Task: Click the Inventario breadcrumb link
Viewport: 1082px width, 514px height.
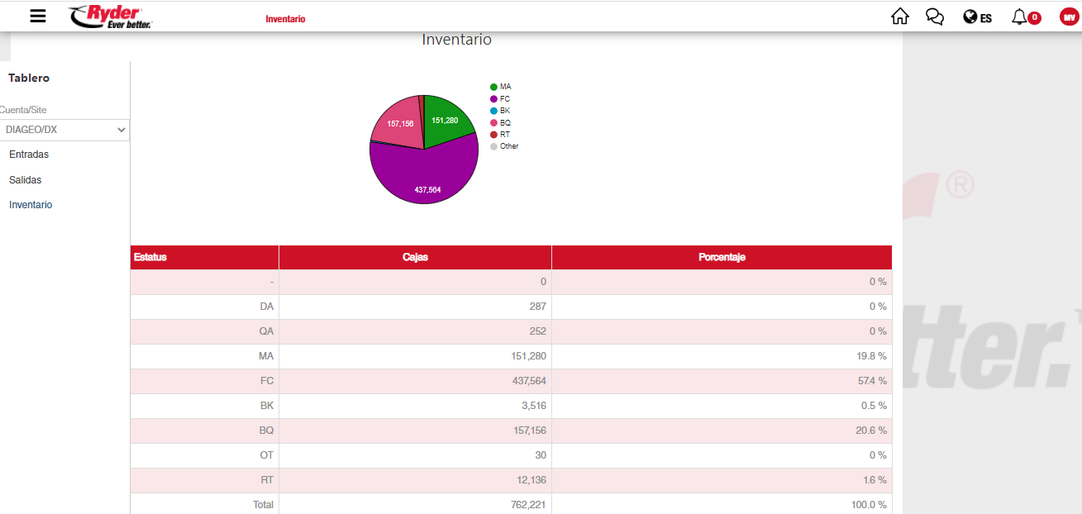Action: coord(285,19)
